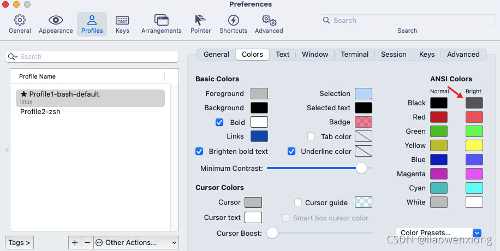Click the profile list search field
The height and width of the screenshot is (251, 500).
click(x=92, y=57)
